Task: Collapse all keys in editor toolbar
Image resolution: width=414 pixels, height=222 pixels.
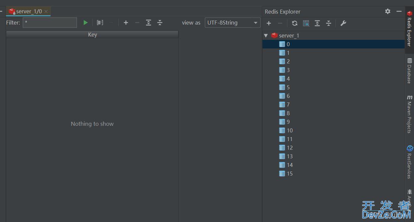Action: (160, 23)
